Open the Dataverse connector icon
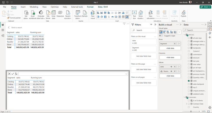The width and height of the screenshot is (212, 113). click(60, 13)
